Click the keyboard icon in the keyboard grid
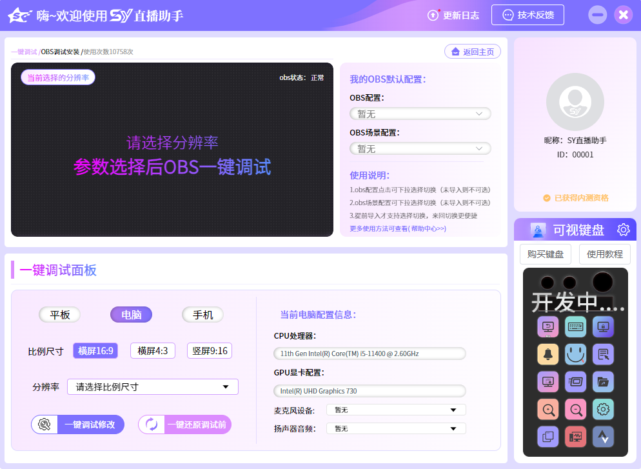Viewport: 641px width, 469px height. pyautogui.click(x=575, y=326)
